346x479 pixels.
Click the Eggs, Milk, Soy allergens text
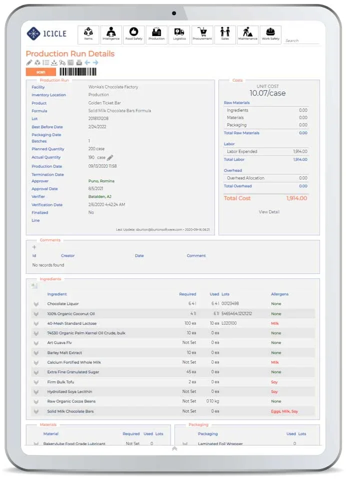[284, 411]
